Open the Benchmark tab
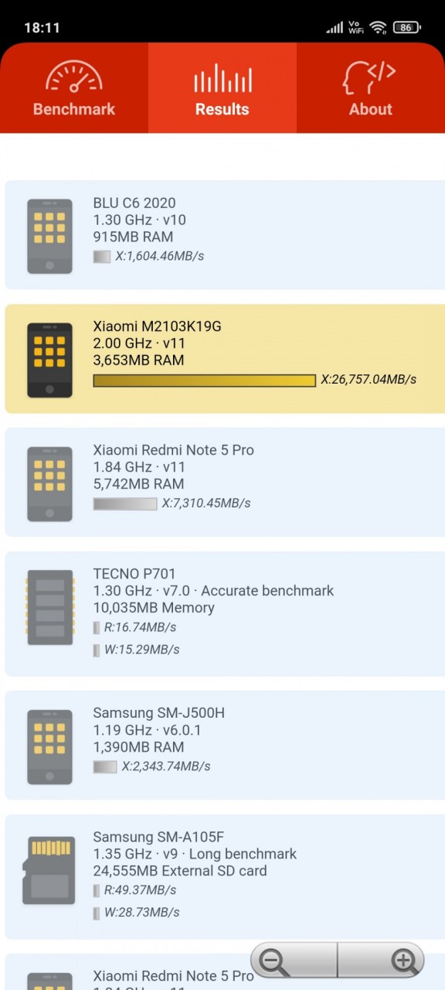445x990 pixels. (74, 88)
